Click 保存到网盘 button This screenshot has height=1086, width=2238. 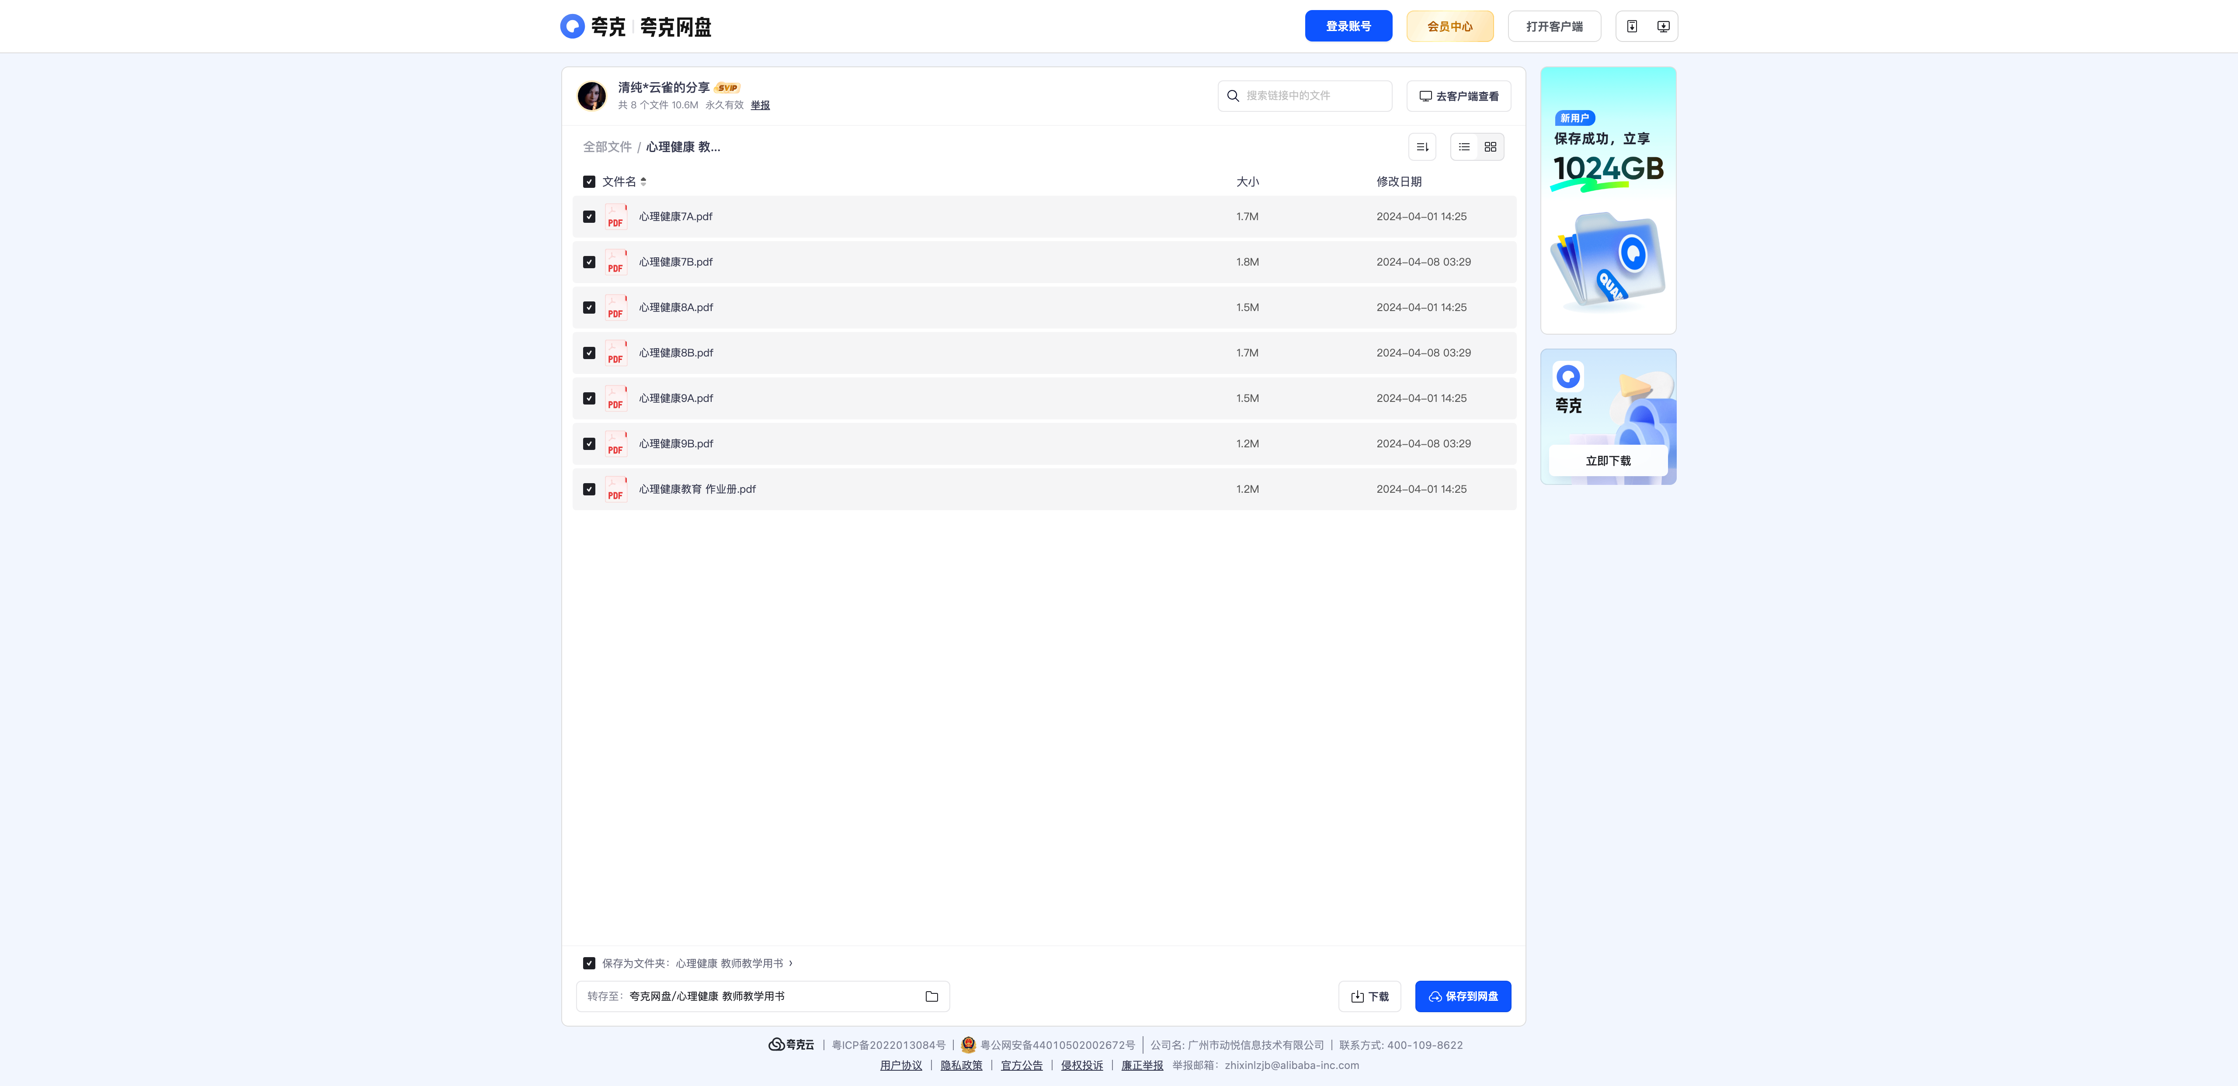1463,996
